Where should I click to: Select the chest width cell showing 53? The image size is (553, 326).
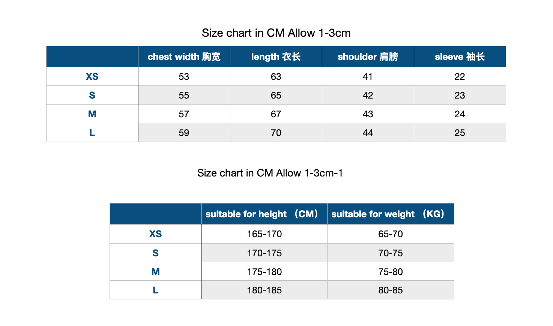point(184,76)
